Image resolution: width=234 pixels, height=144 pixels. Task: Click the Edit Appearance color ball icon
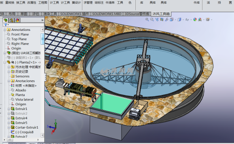click(195, 19)
